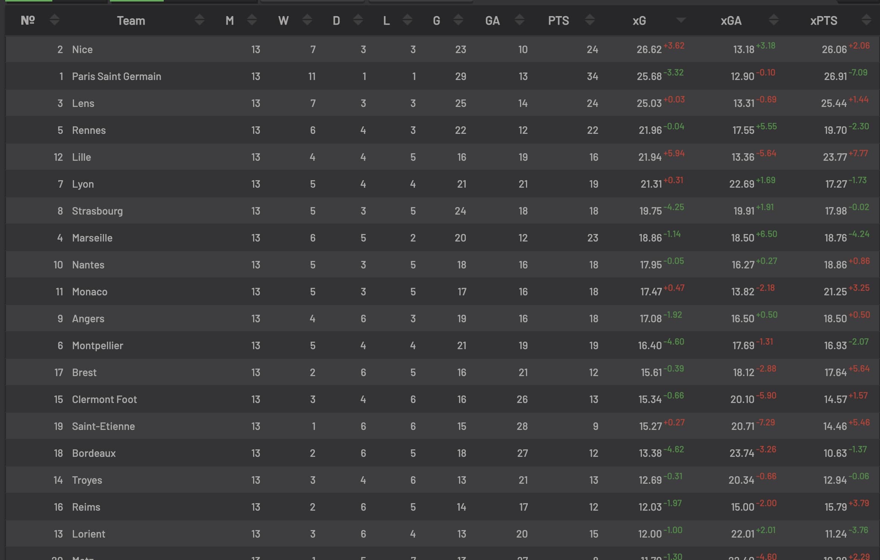
Task: Sort by points using PTS column arrows
Action: [590, 20]
